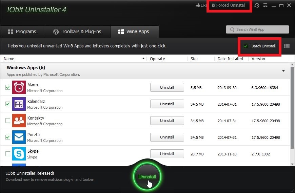
Task: Sort by the Size column
Action: coord(194,59)
